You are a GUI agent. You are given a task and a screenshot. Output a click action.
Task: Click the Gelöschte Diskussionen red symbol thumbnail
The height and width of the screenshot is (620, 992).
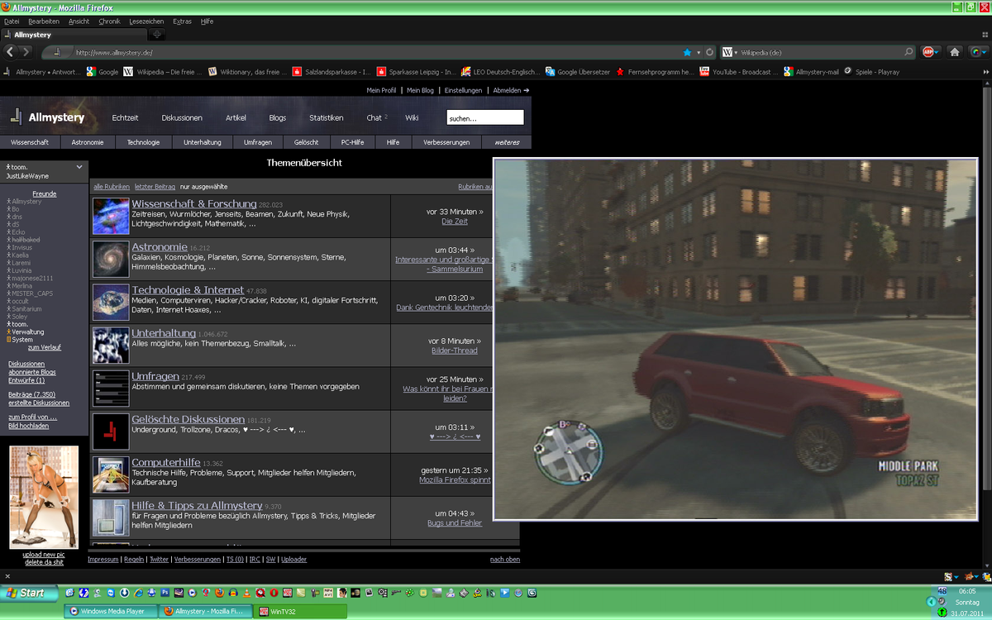[x=111, y=432]
